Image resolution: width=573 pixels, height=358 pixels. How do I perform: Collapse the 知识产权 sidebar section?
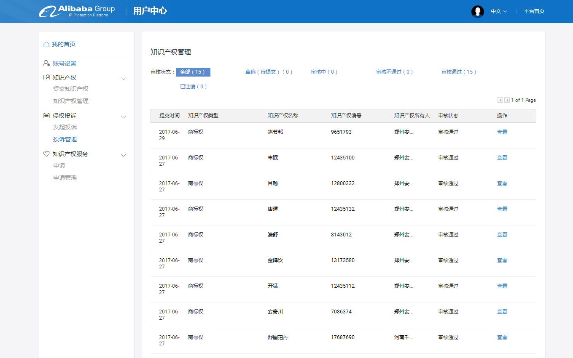[124, 78]
